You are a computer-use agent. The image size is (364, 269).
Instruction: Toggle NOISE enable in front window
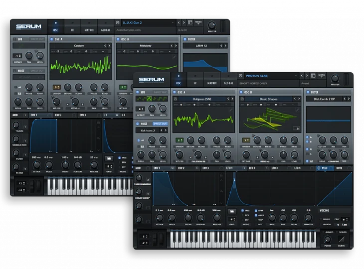click(138, 124)
